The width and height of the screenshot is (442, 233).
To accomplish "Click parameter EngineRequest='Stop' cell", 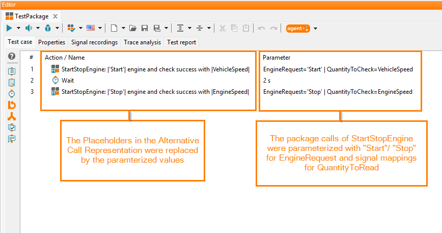I will click(x=338, y=92).
